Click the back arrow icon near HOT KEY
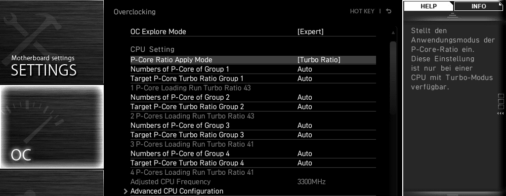 point(389,11)
